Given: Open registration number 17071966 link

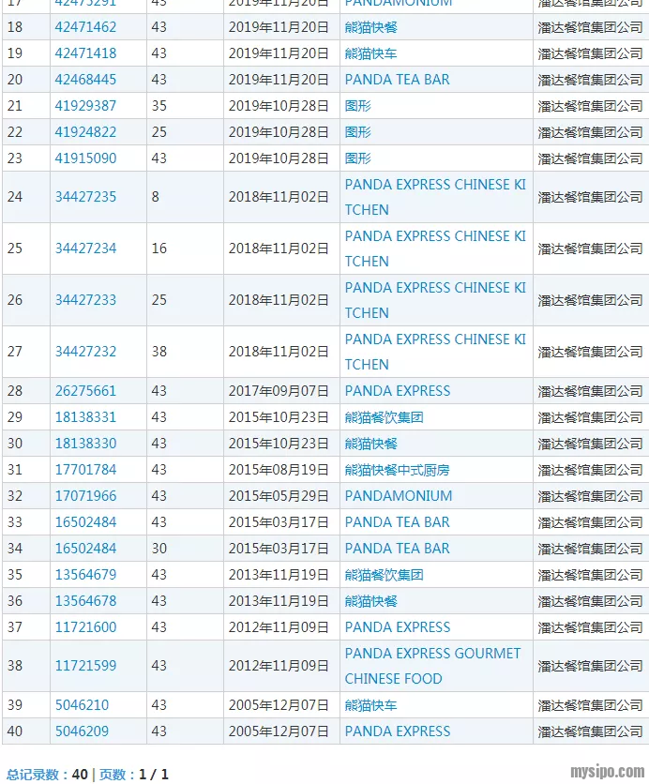Looking at the screenshot, I should pyautogui.click(x=85, y=496).
